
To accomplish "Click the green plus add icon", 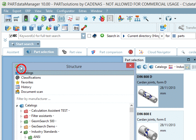I will click(102, 36).
